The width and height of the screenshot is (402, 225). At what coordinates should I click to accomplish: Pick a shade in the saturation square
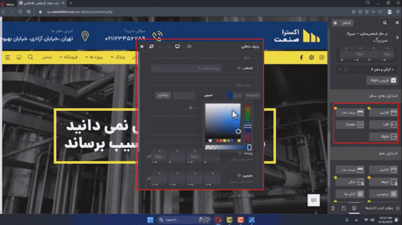click(x=223, y=121)
